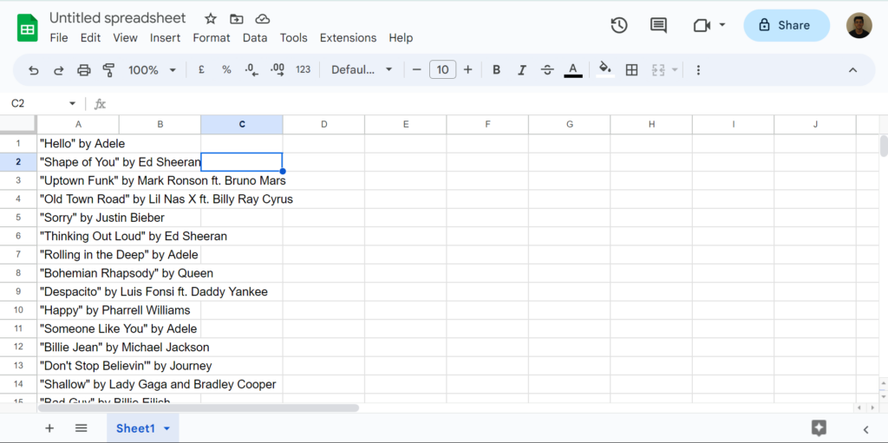Star the Untitled spreadsheet
The image size is (888, 443).
coord(211,19)
